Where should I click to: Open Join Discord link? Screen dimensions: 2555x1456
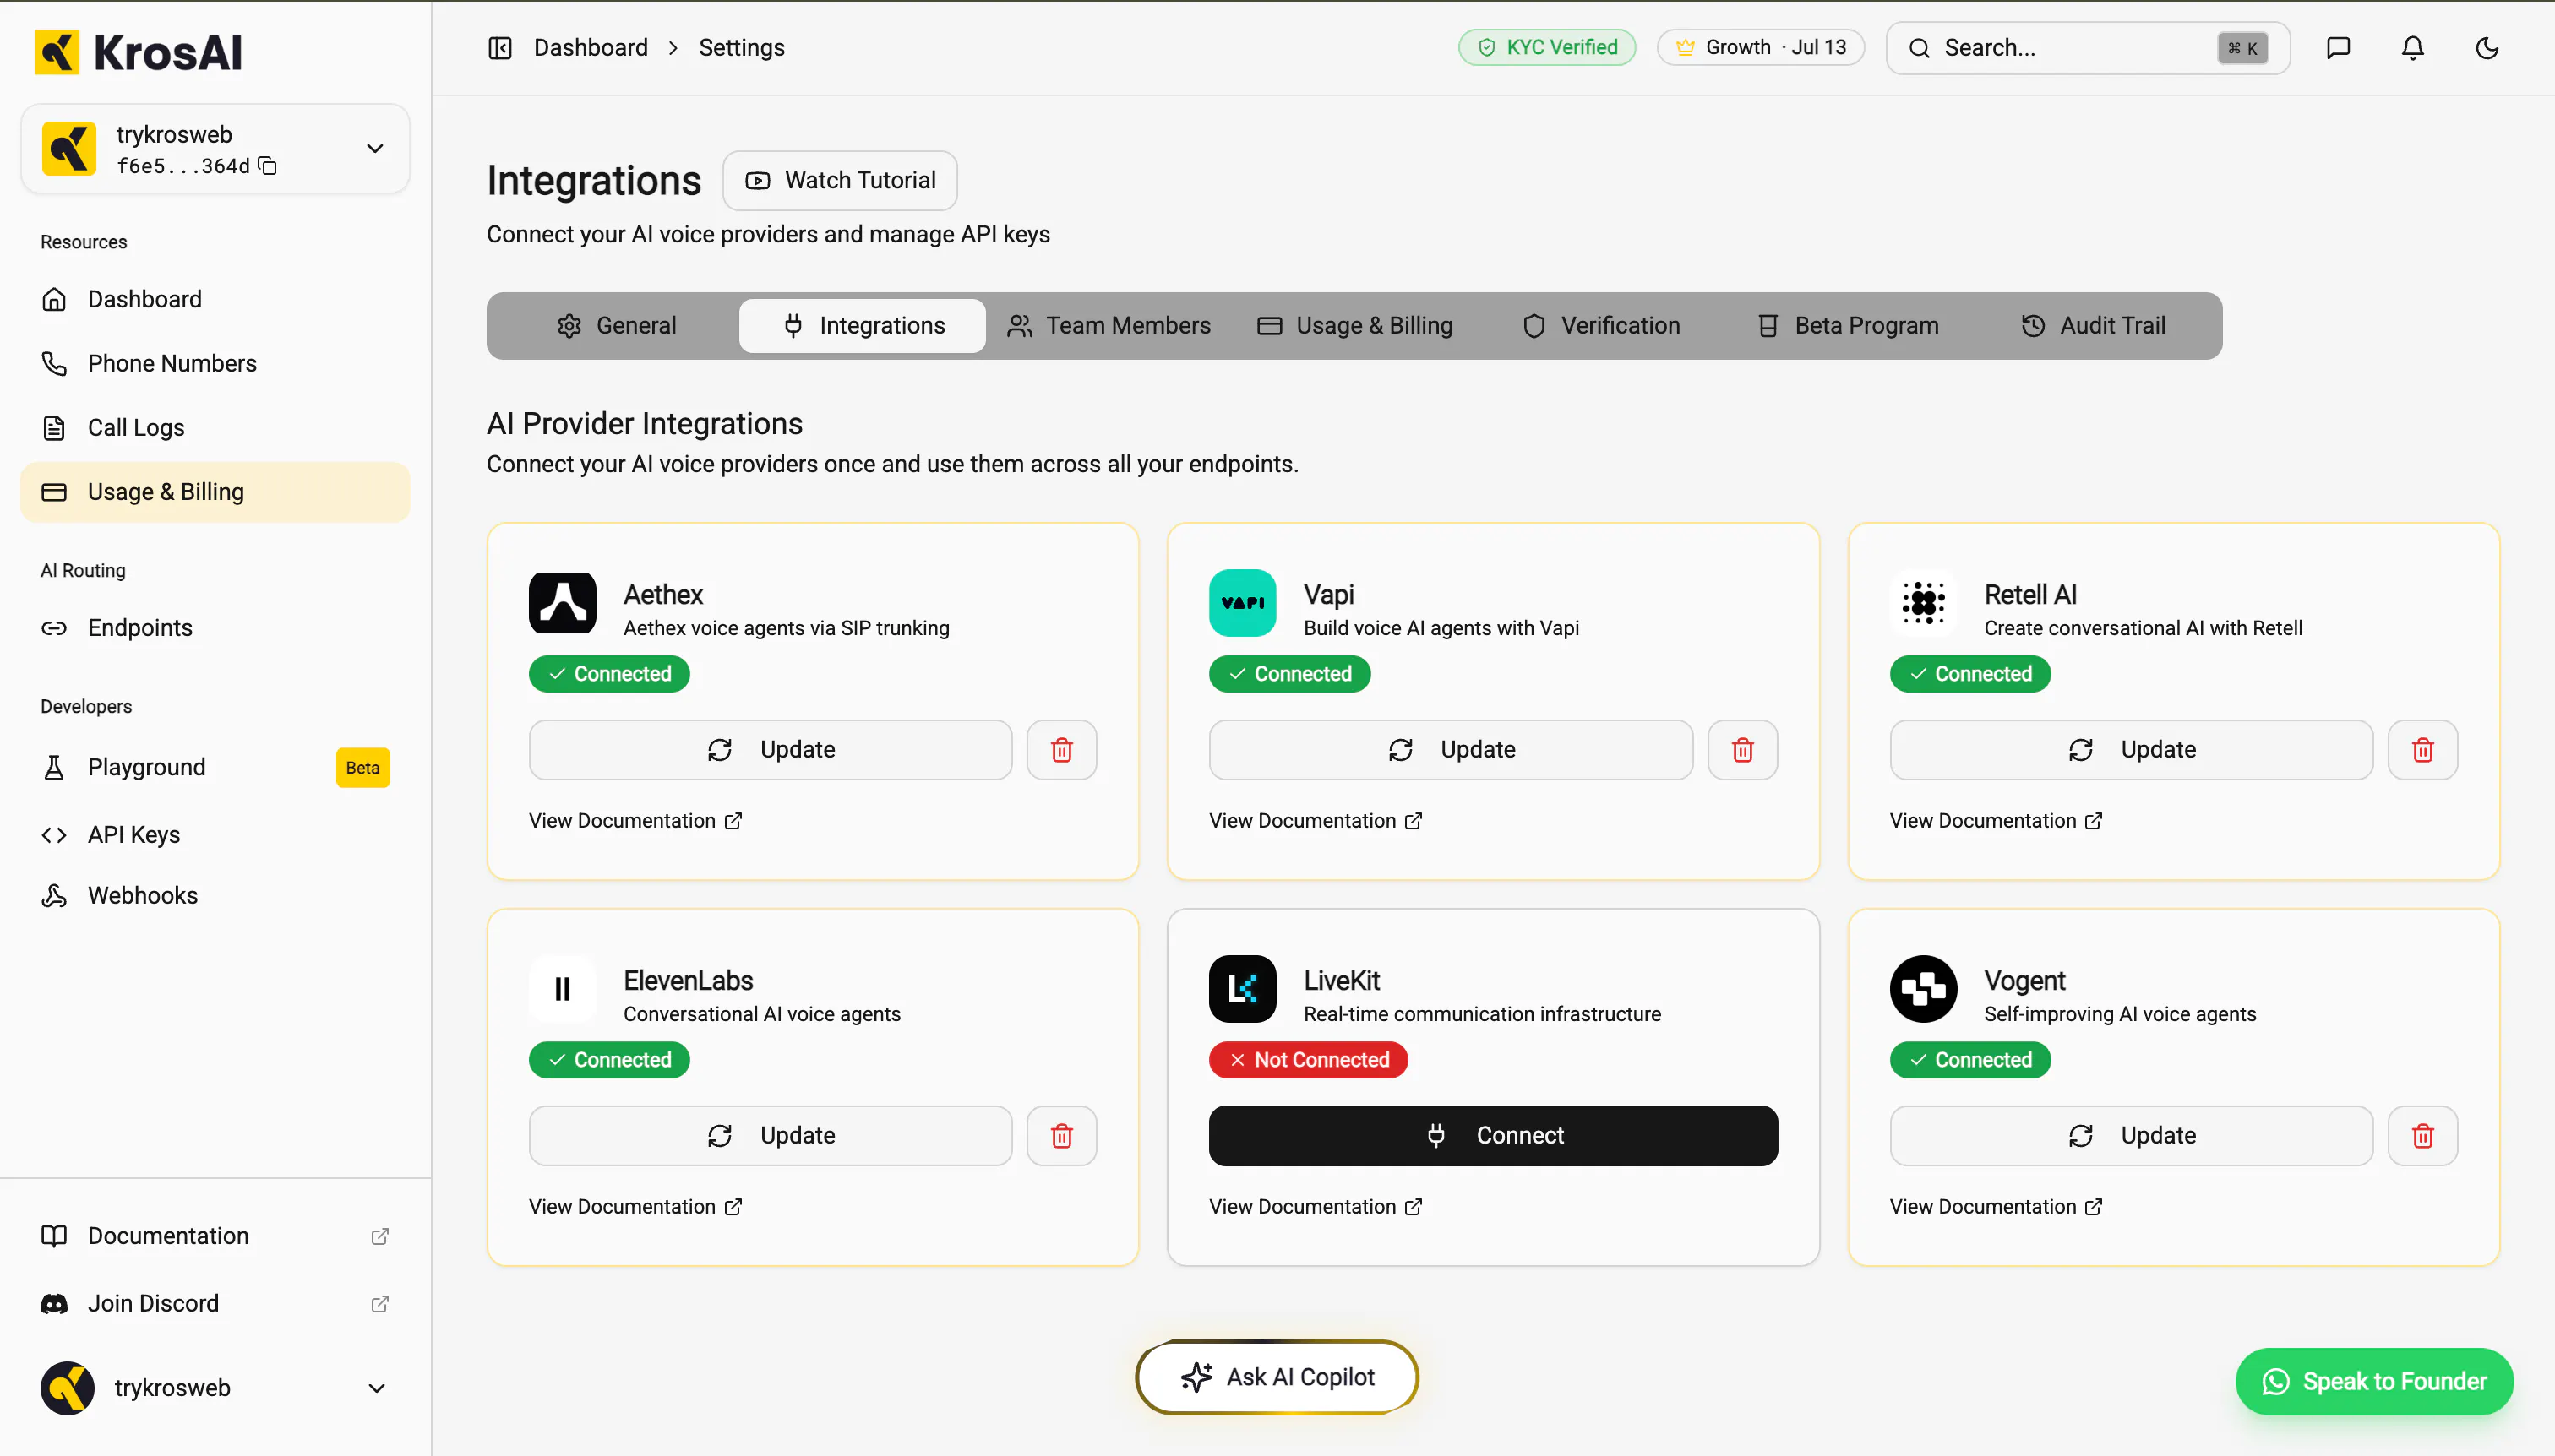215,1303
